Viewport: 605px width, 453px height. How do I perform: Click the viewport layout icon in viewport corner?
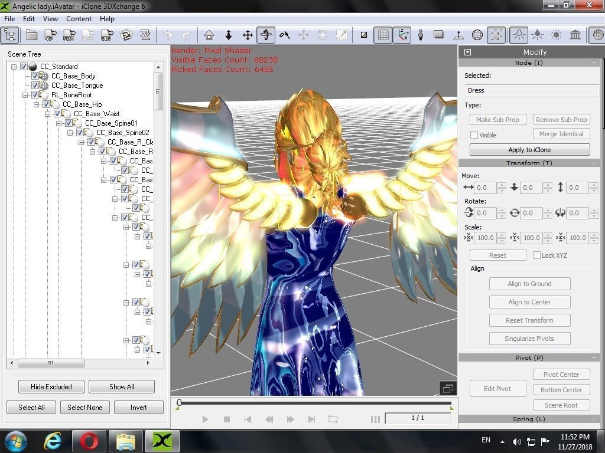tap(448, 388)
